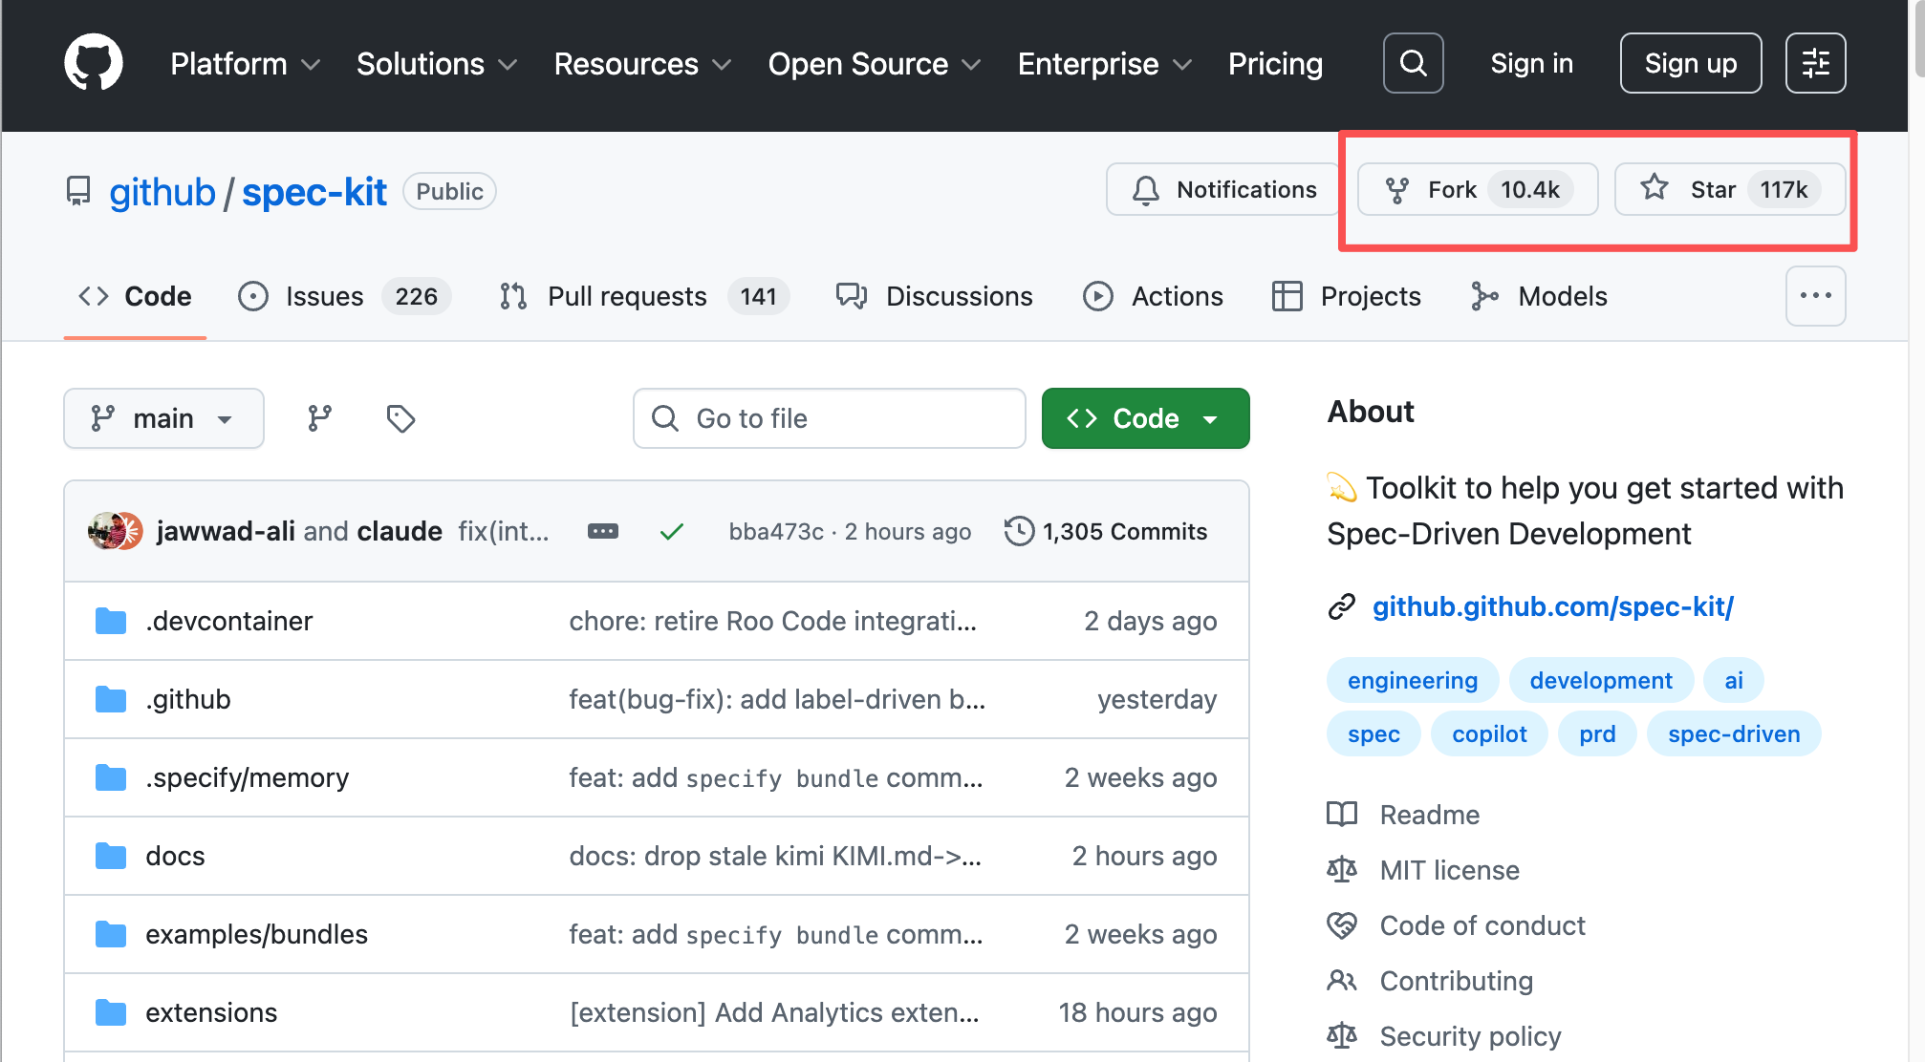Open the github owner link
Screen dimensions: 1925x1062
click(162, 192)
